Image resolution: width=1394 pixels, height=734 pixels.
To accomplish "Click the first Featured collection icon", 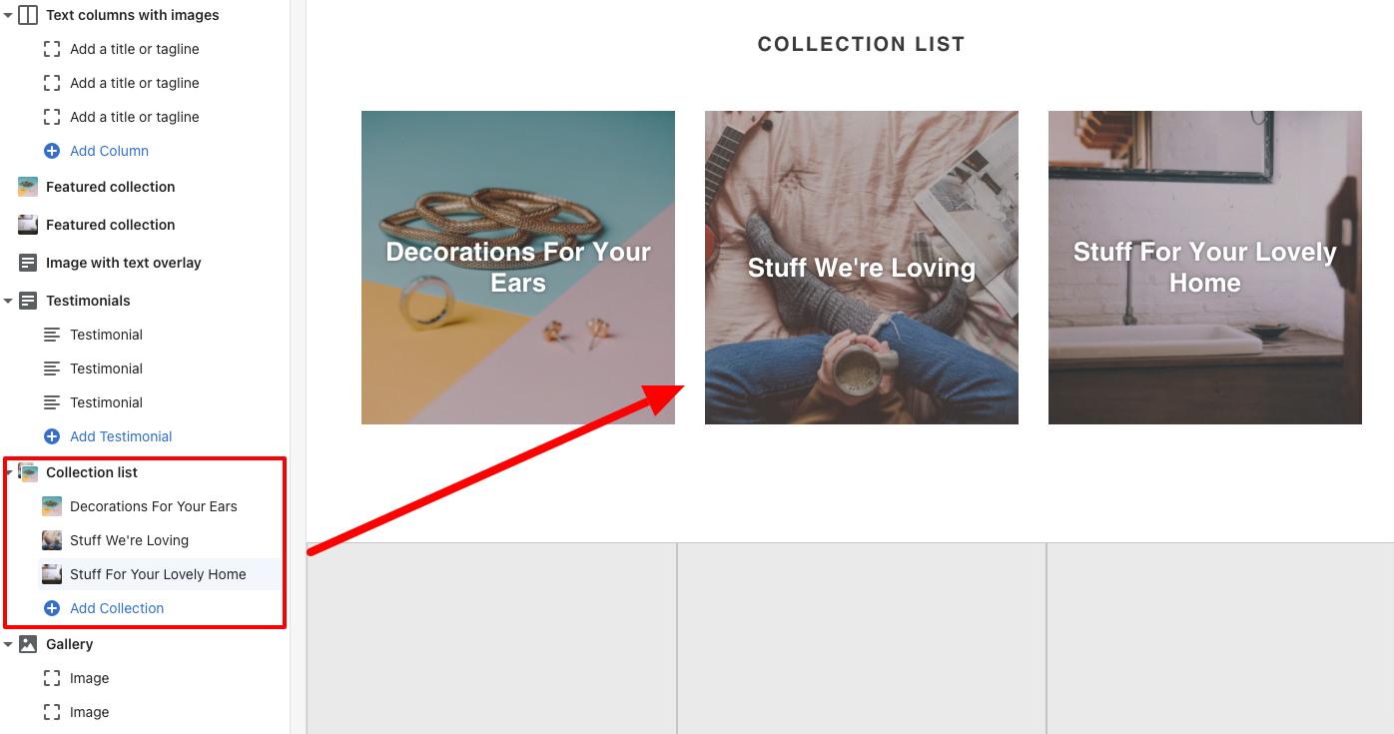I will pos(27,187).
